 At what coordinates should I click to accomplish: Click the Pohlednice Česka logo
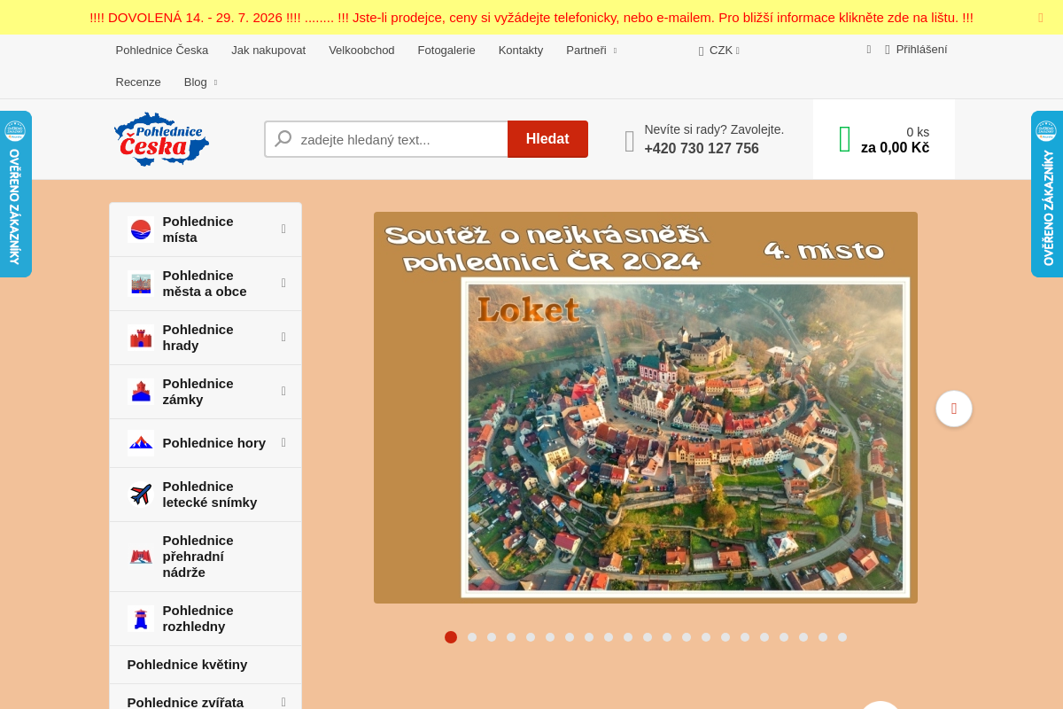(161, 139)
